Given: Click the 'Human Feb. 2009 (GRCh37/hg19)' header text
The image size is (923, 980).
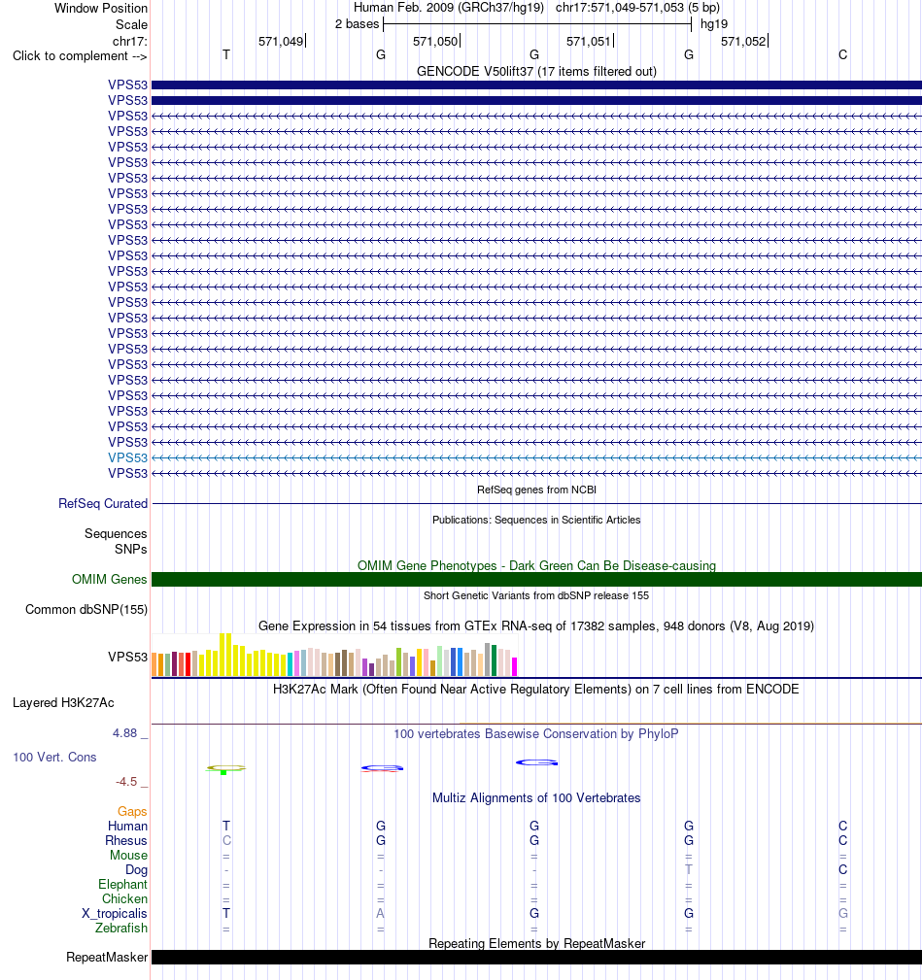Looking at the screenshot, I should click(x=449, y=8).
